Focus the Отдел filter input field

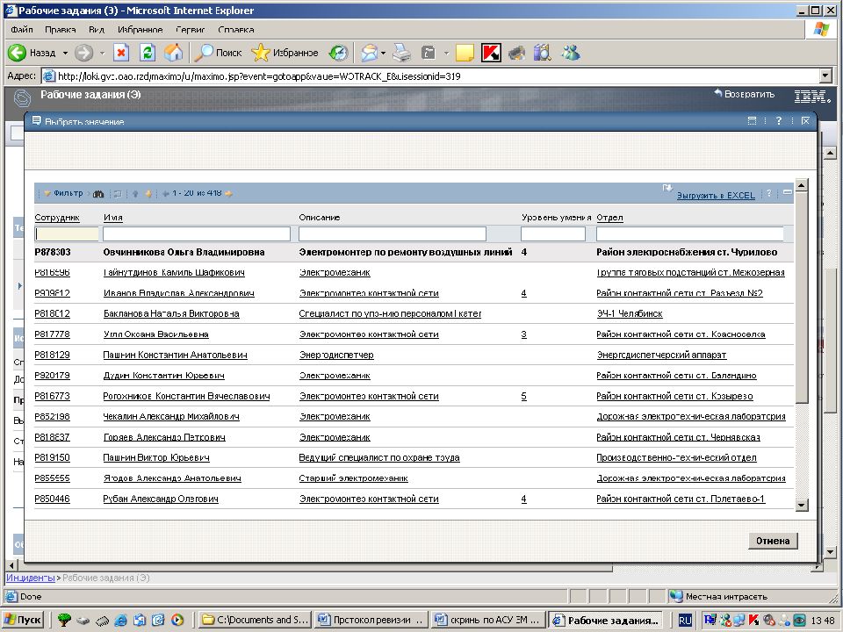pos(690,233)
